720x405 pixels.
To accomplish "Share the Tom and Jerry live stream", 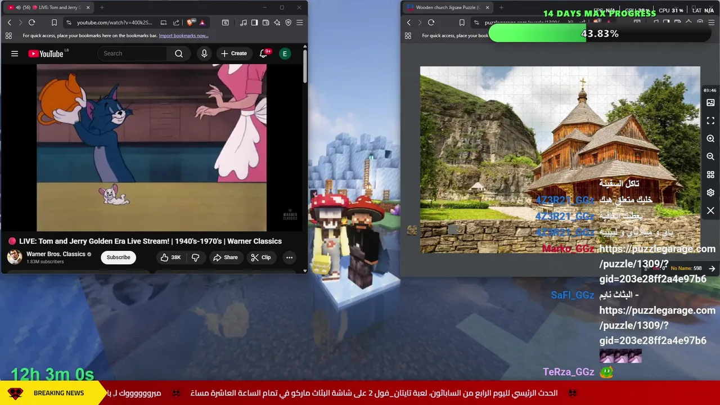I will [225, 258].
